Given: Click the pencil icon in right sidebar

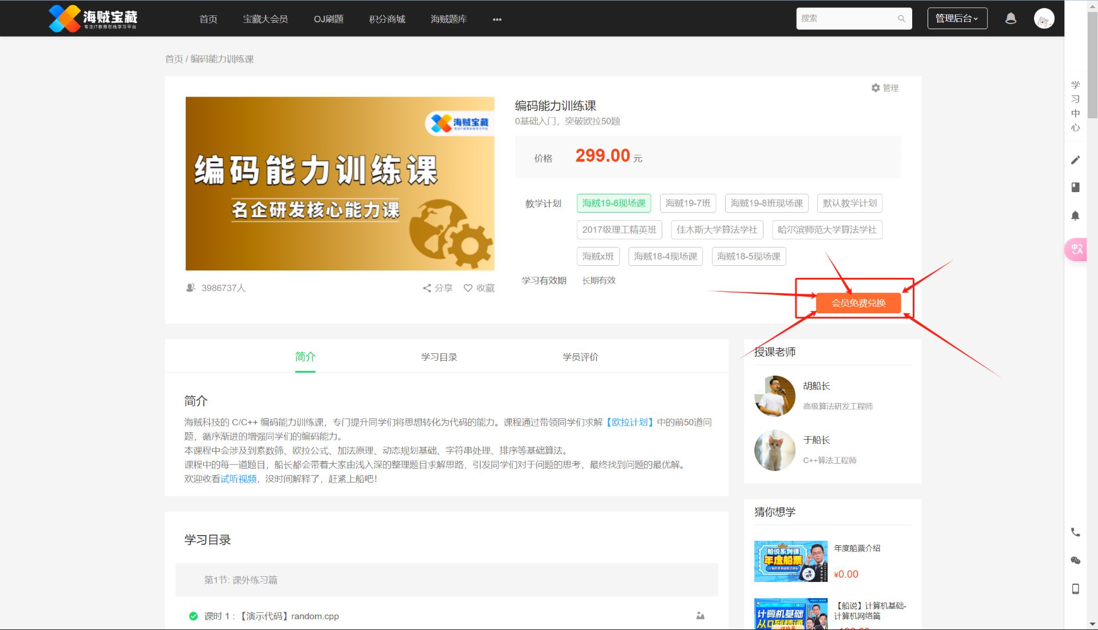Looking at the screenshot, I should click(1075, 160).
